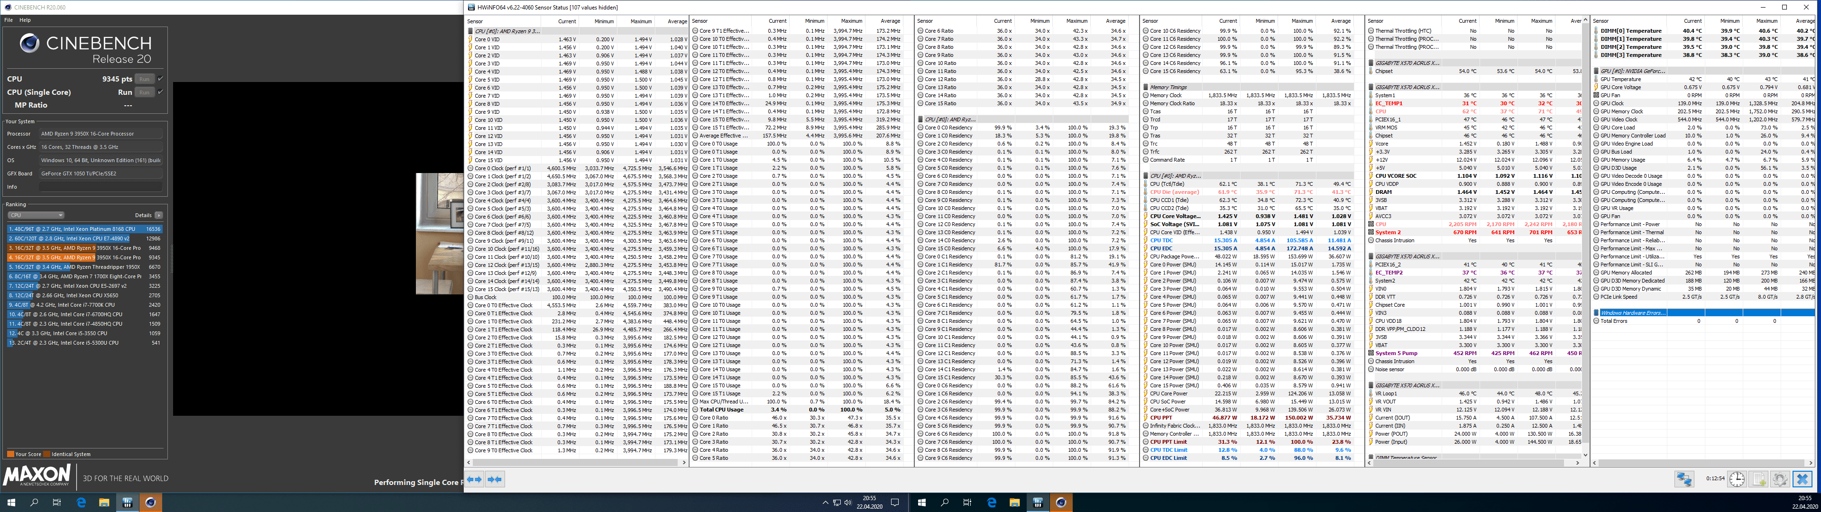This screenshot has width=1821, height=512.
Task: Expand the ranking Details arrow
Action: (x=159, y=215)
